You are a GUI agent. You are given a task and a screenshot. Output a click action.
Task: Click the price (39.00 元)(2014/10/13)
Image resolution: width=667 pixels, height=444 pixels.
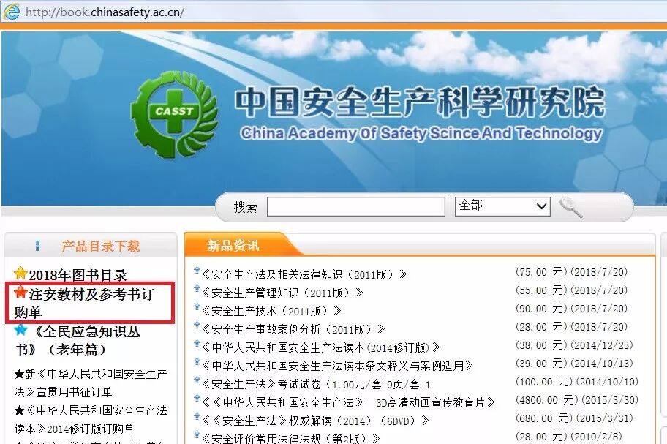click(574, 364)
